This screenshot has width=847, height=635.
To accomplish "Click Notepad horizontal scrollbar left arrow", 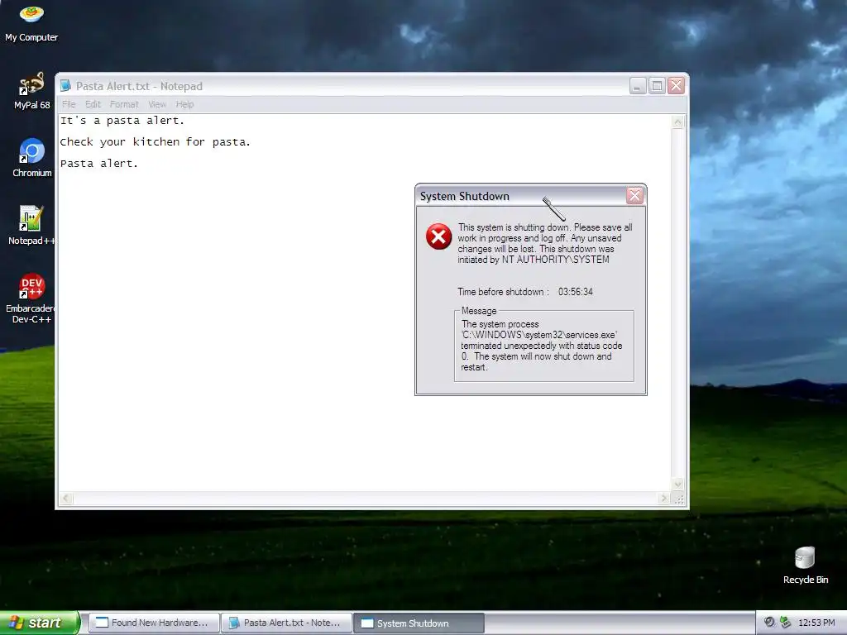I will [x=66, y=498].
